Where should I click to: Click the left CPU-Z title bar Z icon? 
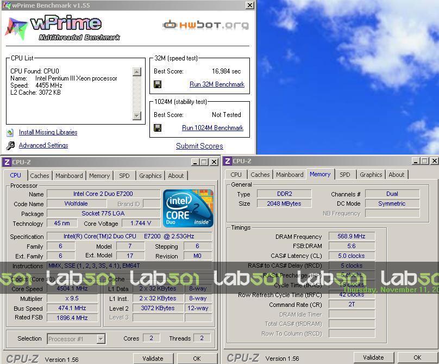click(x=7, y=162)
